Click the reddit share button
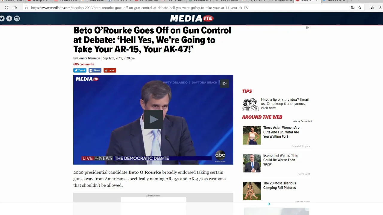The width and height of the screenshot is (383, 215). 110,70
